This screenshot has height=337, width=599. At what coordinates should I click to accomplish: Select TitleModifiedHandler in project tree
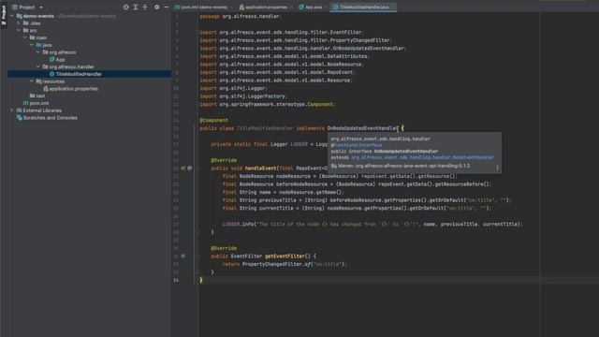[x=90, y=74]
